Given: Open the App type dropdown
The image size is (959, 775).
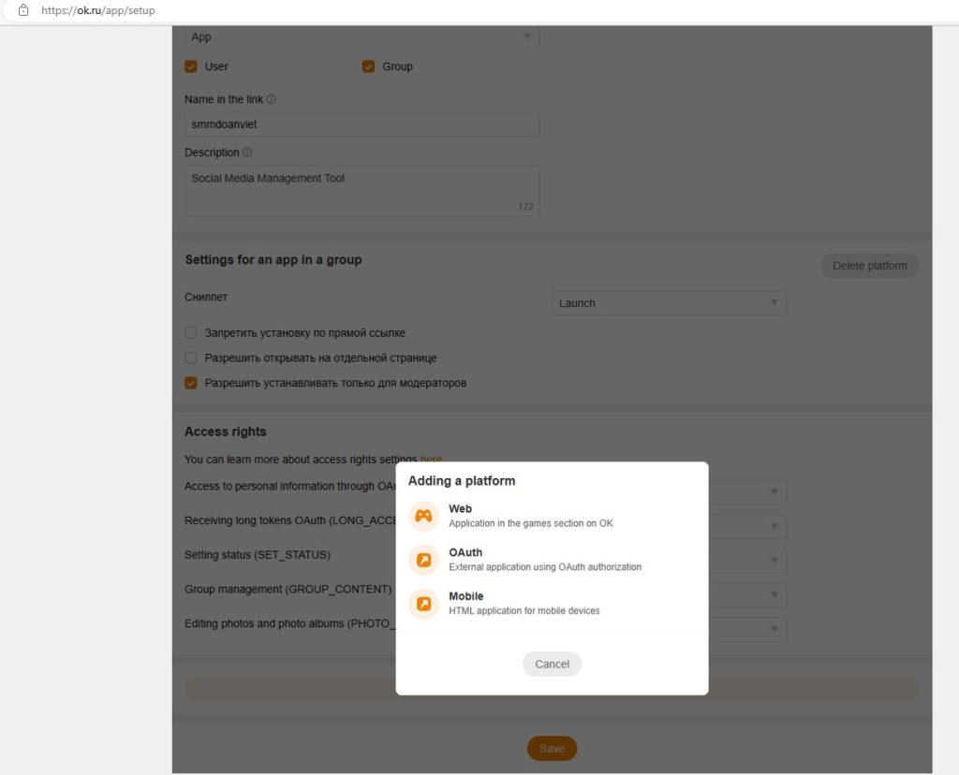Looking at the screenshot, I should [529, 37].
